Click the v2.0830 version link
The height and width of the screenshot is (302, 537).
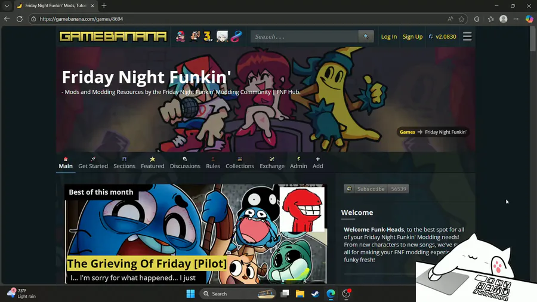pos(442,36)
